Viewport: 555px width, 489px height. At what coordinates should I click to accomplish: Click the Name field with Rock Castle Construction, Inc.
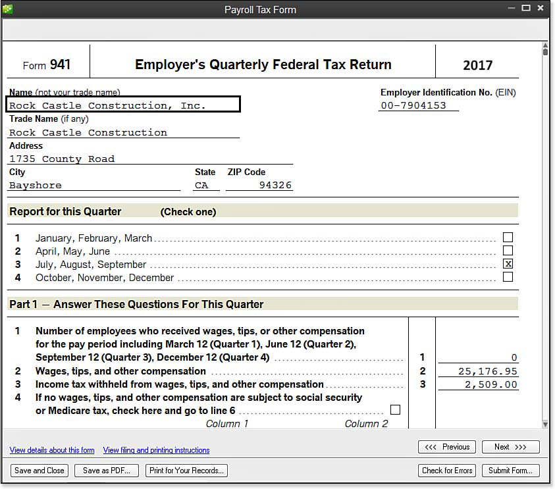coord(123,105)
